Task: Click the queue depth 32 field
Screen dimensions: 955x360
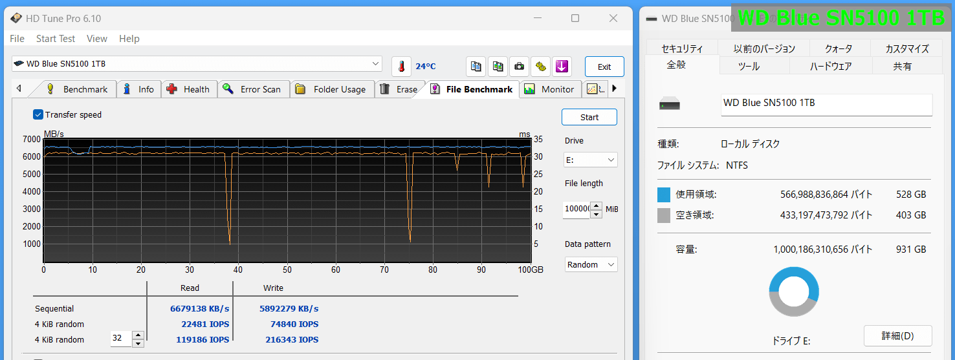Action: tap(121, 339)
